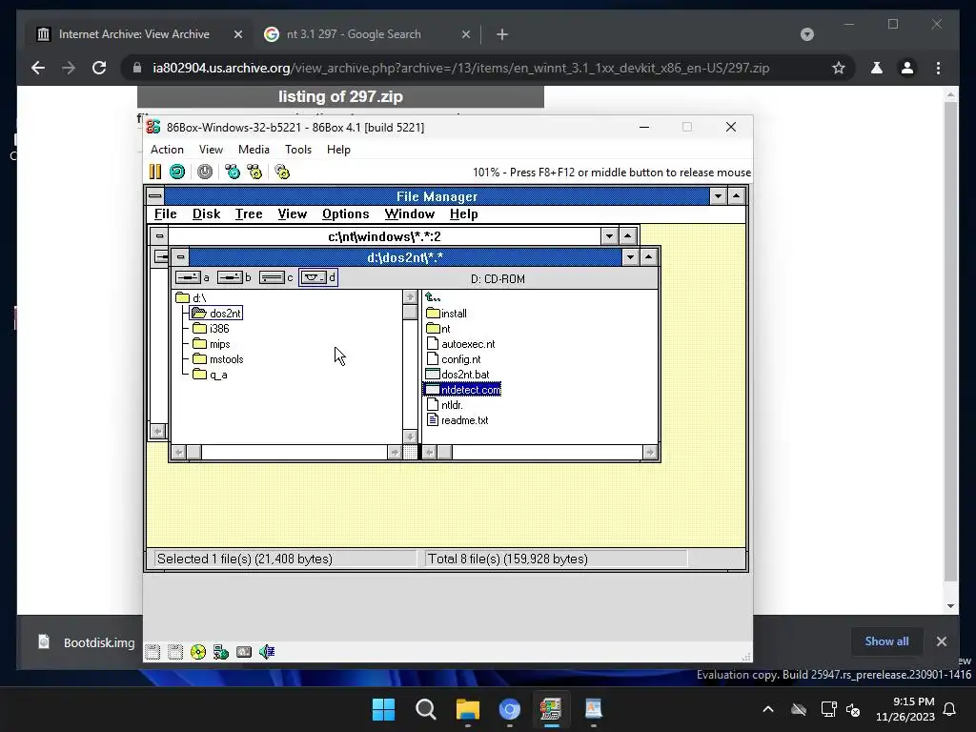This screenshot has height=732, width=976.
Task: Reload the browser page
Action: pyautogui.click(x=99, y=68)
